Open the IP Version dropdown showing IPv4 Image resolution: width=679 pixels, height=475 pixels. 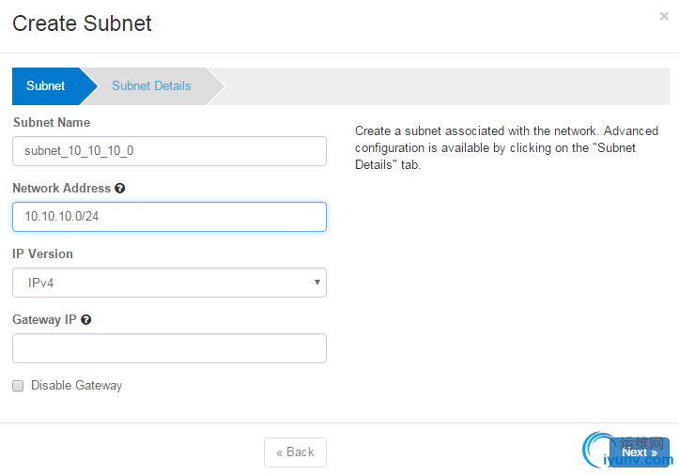pyautogui.click(x=169, y=283)
